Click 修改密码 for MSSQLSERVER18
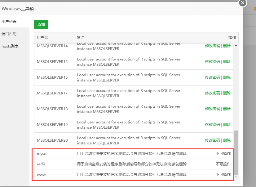Viewport: 256px width, 187px height. [x=212, y=109]
